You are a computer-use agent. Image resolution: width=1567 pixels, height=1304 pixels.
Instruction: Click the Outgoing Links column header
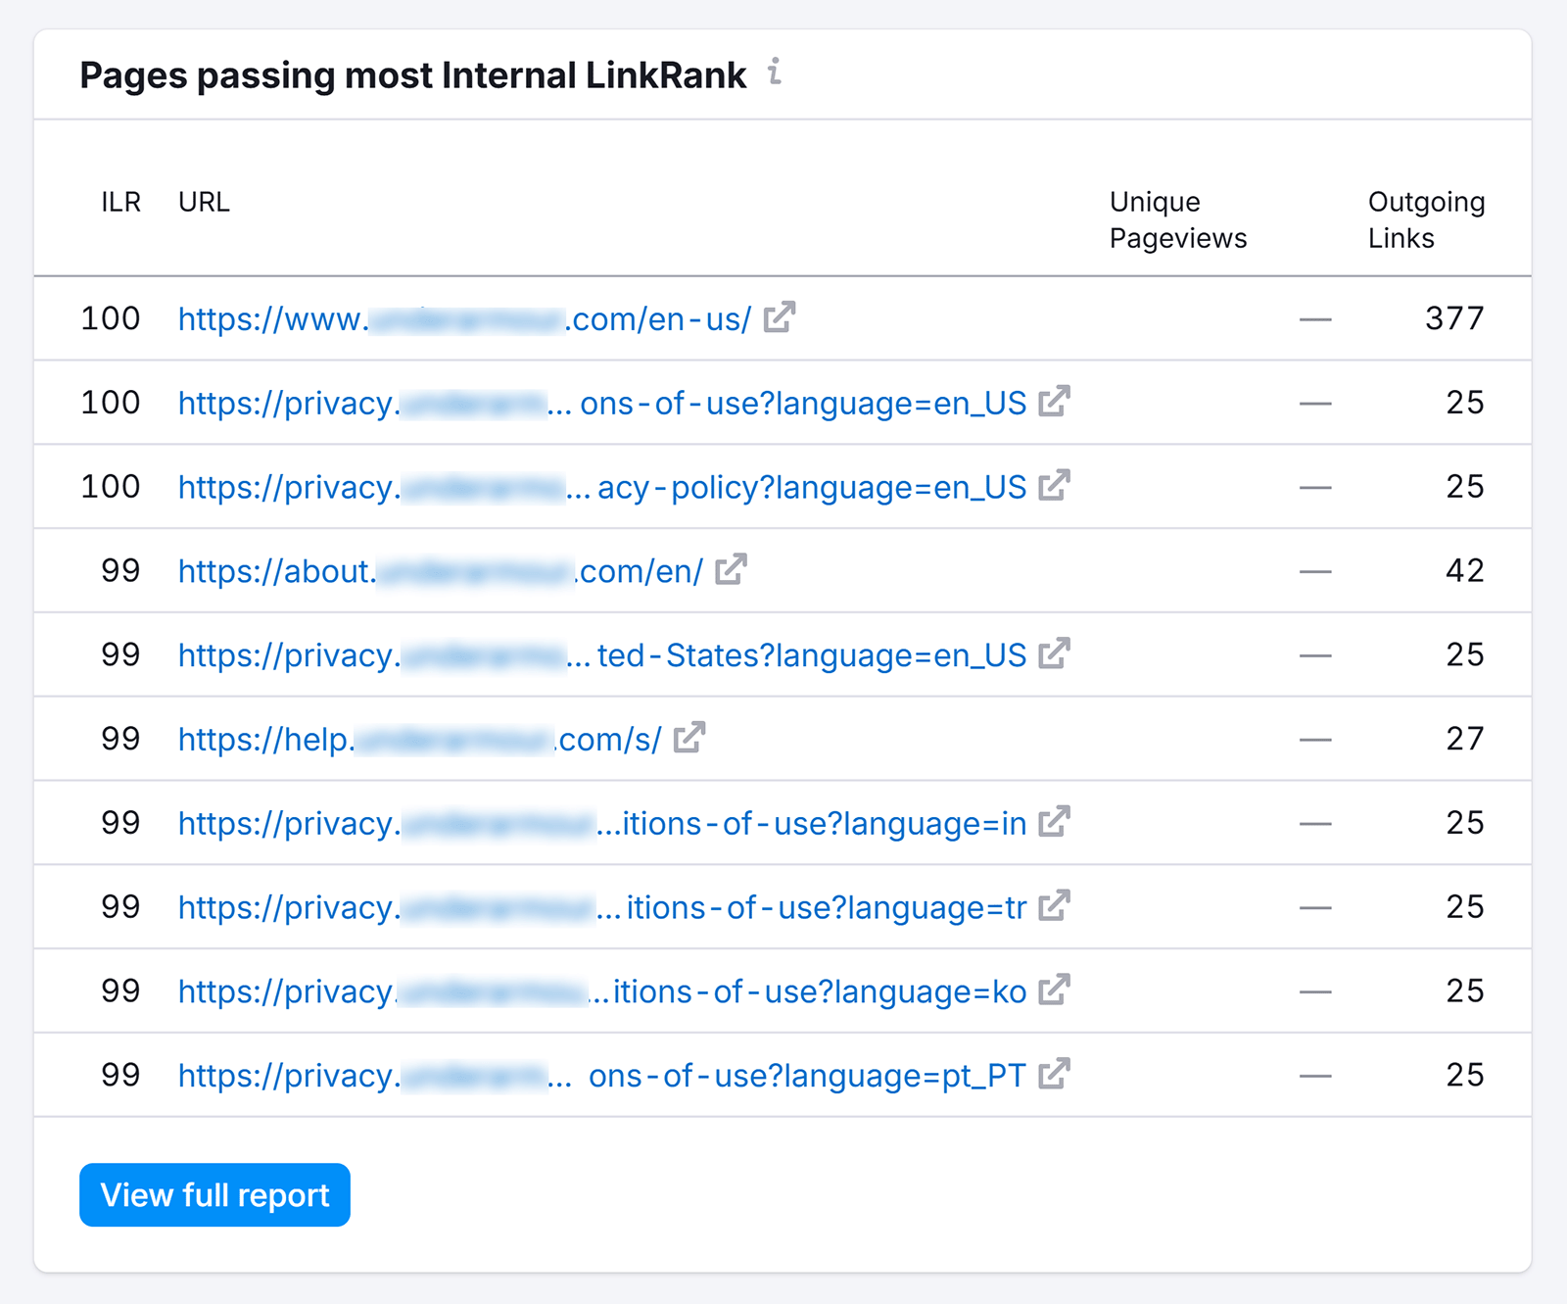tap(1425, 219)
